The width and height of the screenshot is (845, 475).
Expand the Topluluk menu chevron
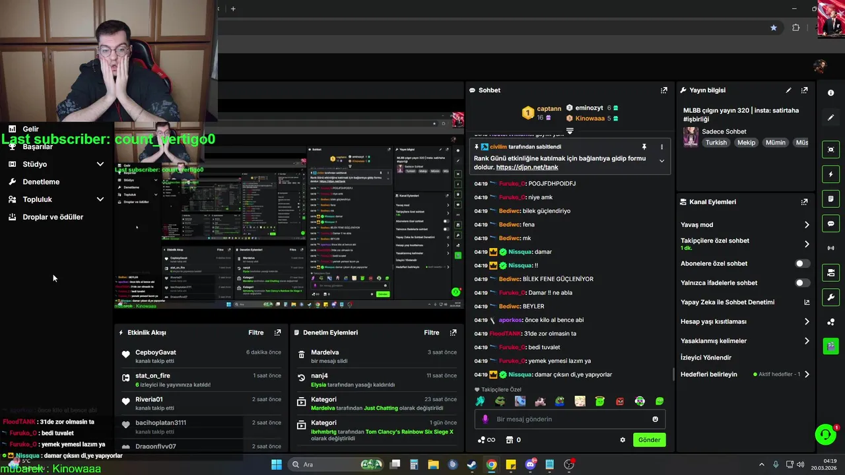[100, 199]
